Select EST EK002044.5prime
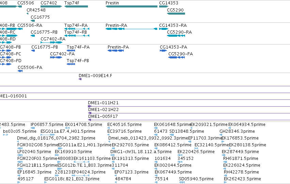This screenshot has width=290, height=184. point(173,165)
